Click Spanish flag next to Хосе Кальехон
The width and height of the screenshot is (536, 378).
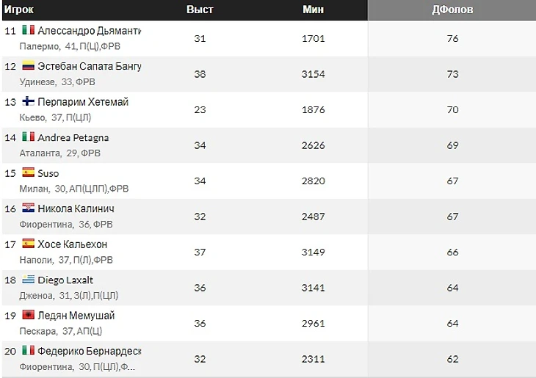(29, 243)
